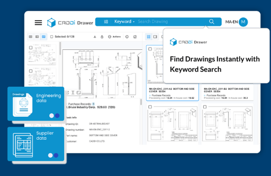
Task: Click the clock history icon
Action: (x=127, y=37)
